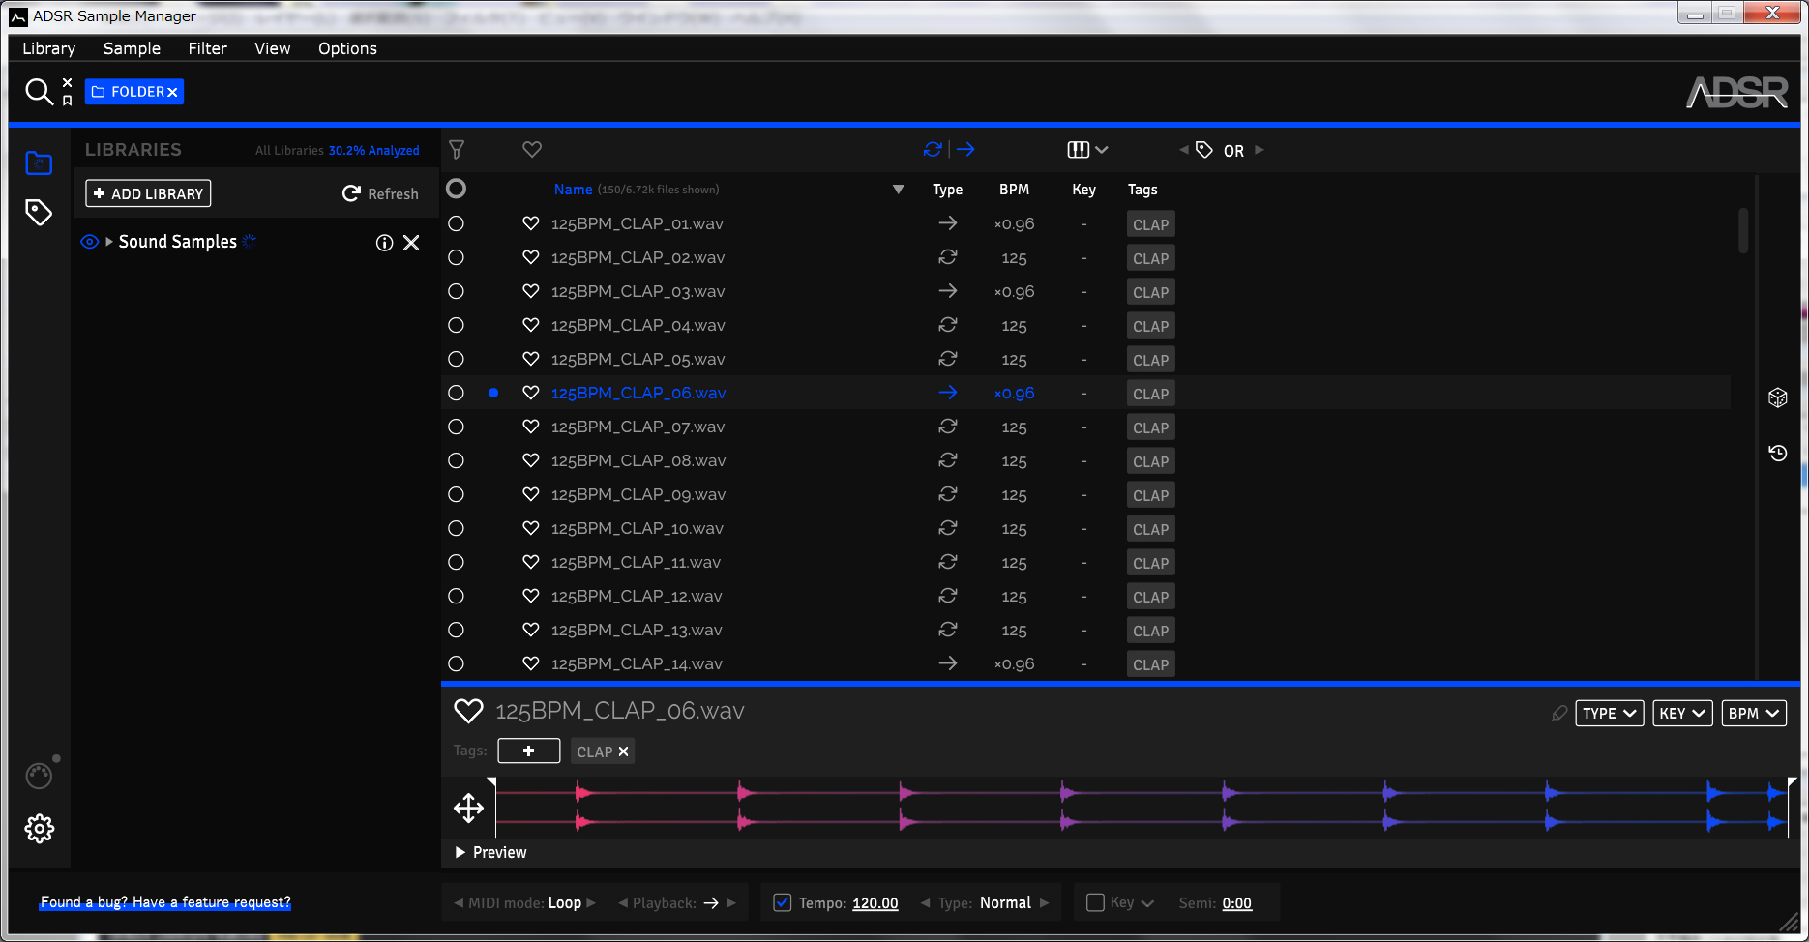Screen dimensions: 1809x942
Task: Click the search magnifier icon
Action: click(38, 92)
